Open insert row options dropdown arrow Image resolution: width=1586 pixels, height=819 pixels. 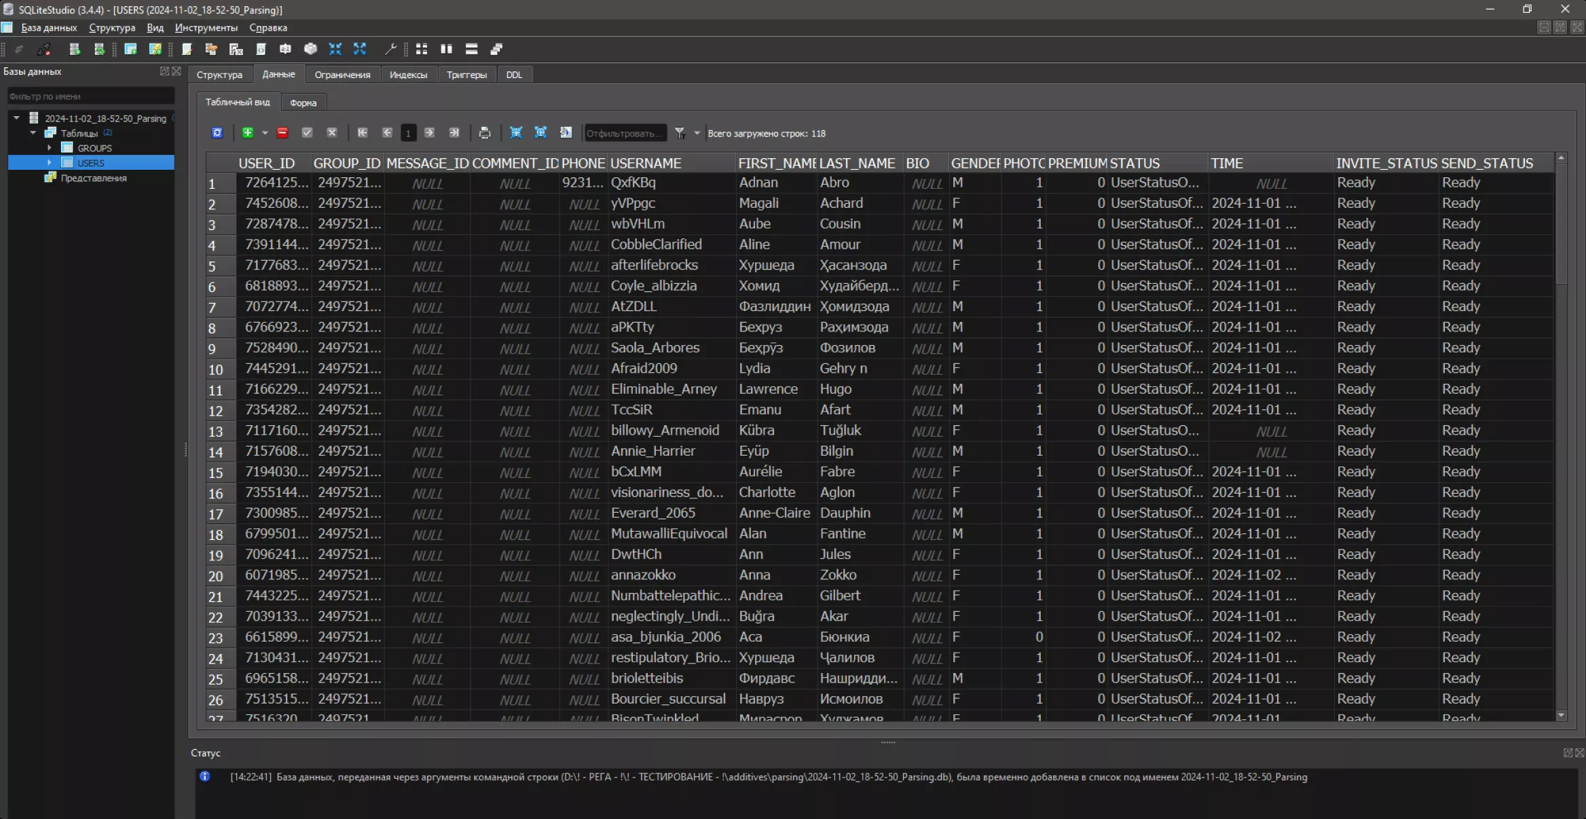tap(265, 133)
